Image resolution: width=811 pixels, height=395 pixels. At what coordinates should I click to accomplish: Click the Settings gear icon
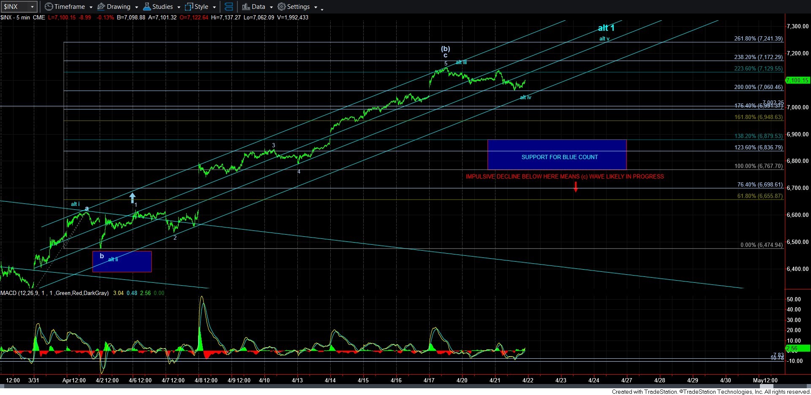(x=282, y=7)
